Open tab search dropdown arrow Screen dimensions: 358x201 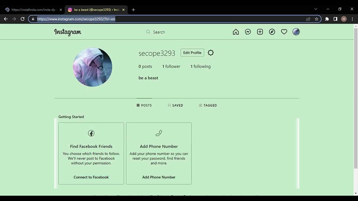click(x=316, y=9)
